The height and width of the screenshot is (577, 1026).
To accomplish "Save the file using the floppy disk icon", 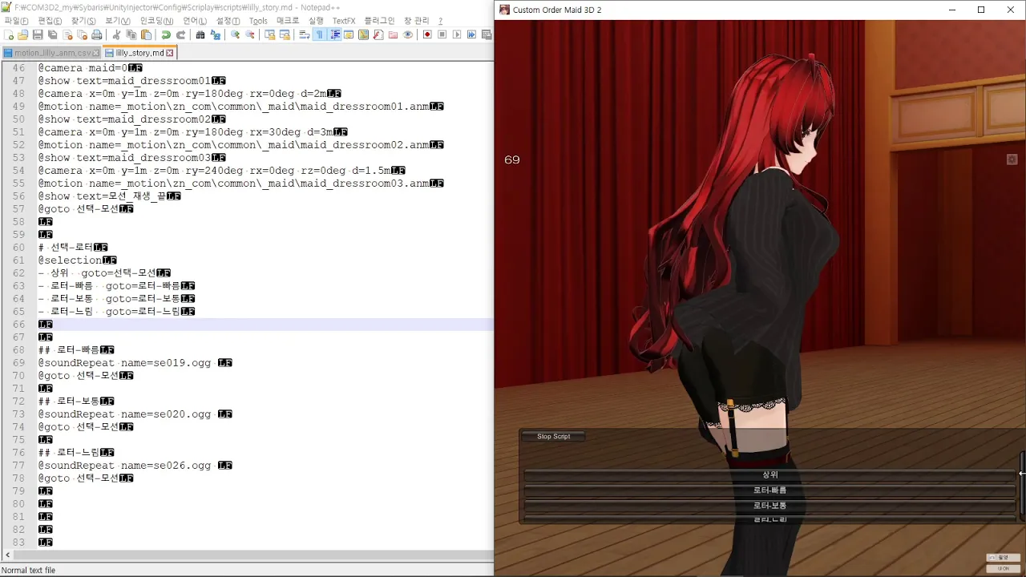I will pyautogui.click(x=38, y=34).
